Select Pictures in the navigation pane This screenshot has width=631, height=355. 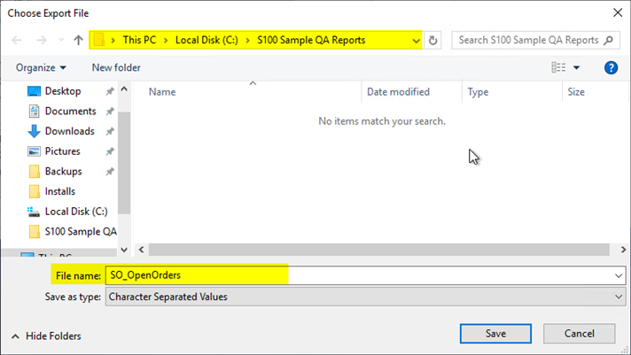[x=62, y=151]
